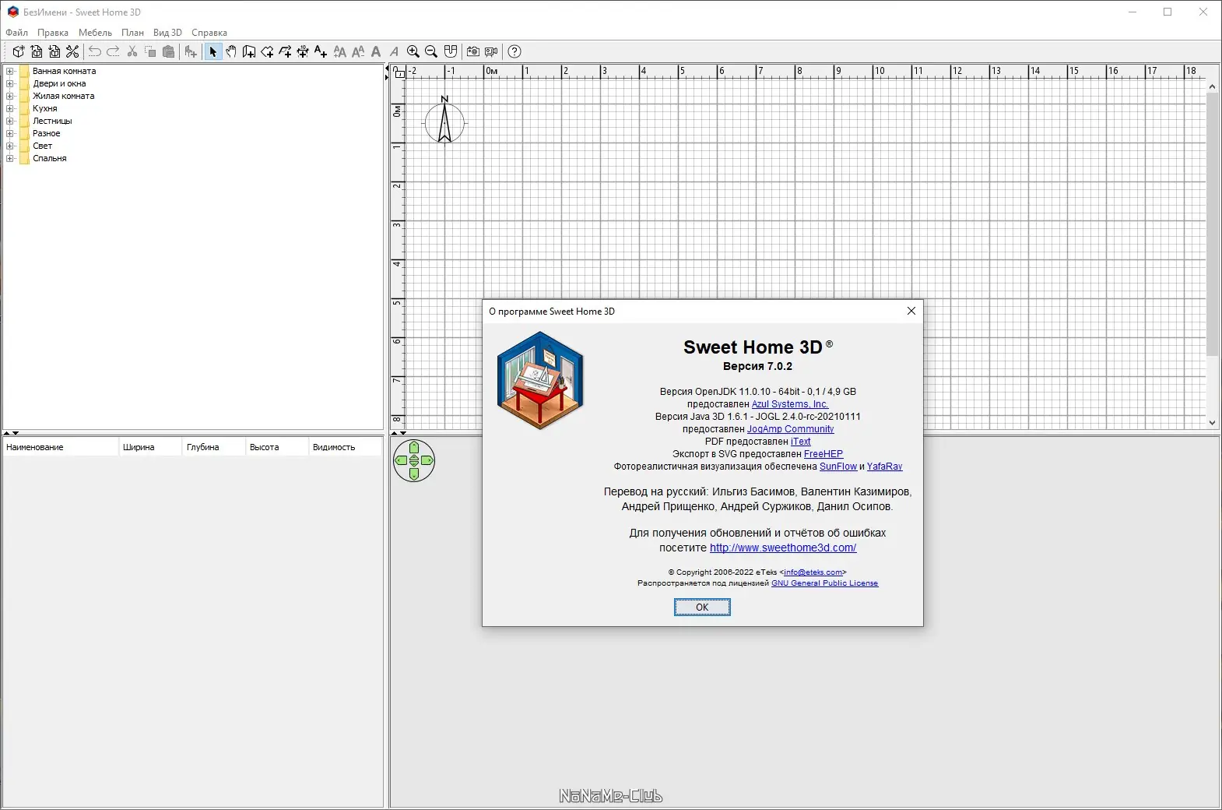This screenshot has width=1222, height=810.
Task: Click the compass rose on the plan
Action: 444,121
